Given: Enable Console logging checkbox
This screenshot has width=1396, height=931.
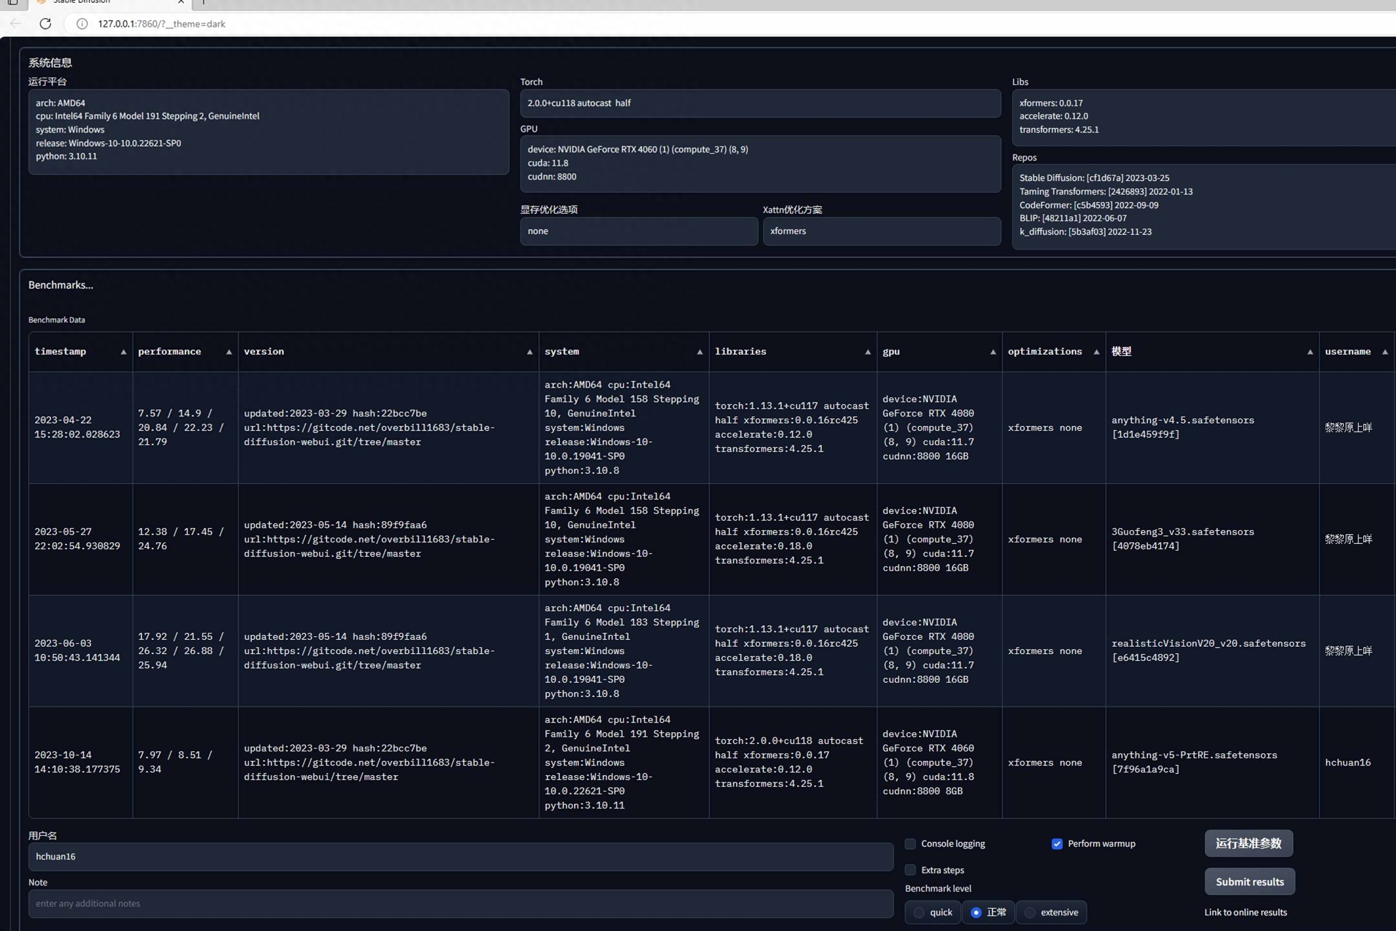Looking at the screenshot, I should point(910,844).
